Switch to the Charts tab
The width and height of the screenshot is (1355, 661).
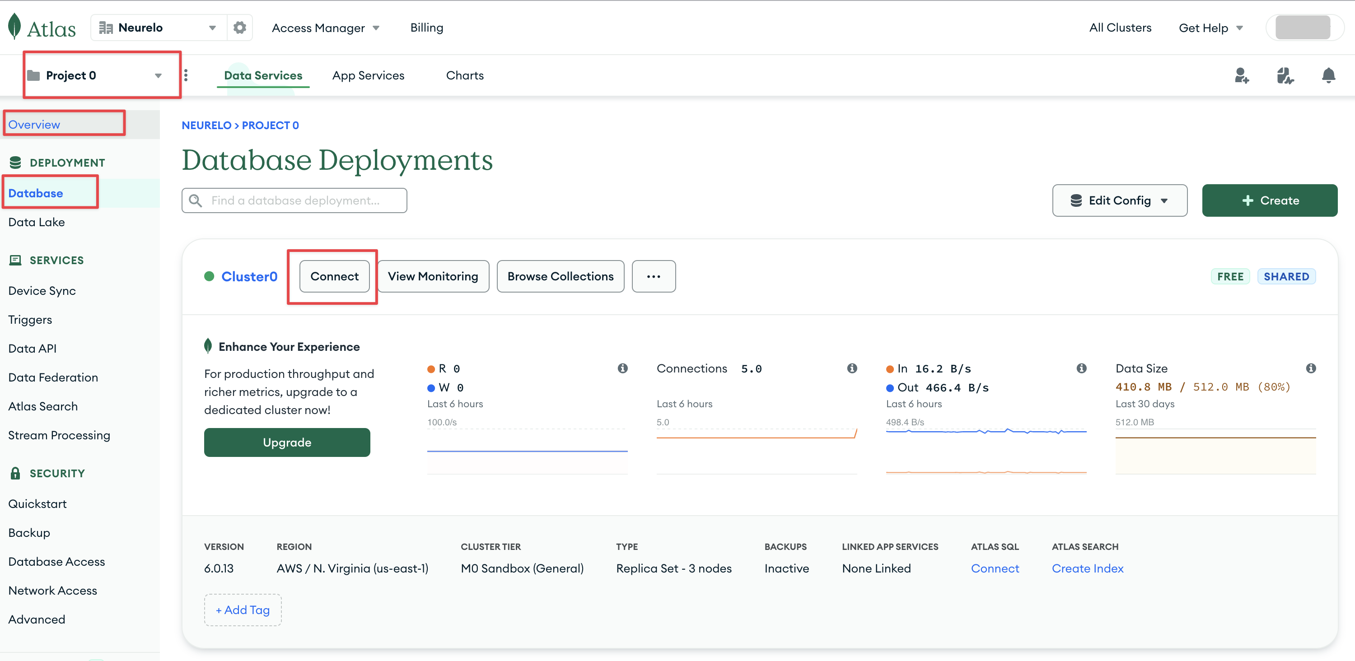click(464, 75)
